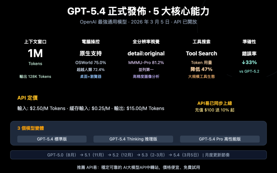Click the MMMU-Pro 81.2% value
The height and width of the screenshot is (173, 277).
coord(146,63)
